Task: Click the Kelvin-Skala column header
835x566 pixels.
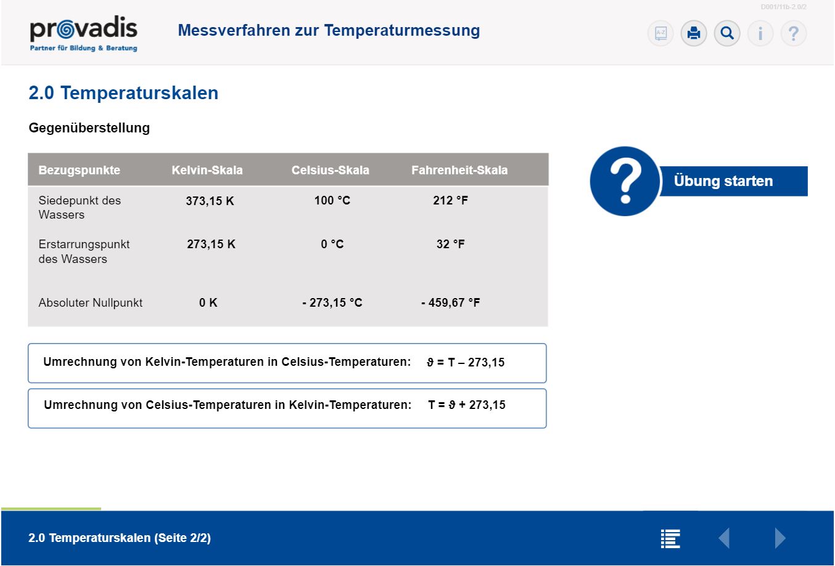Action: 207,170
